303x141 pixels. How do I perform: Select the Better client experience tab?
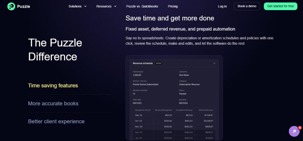coord(56,121)
